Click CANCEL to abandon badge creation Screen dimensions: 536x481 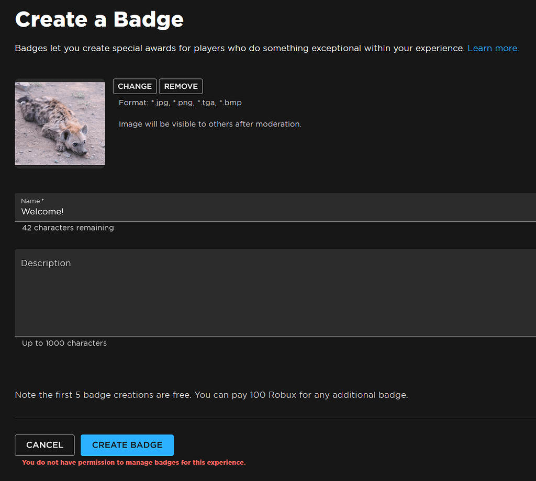(44, 445)
